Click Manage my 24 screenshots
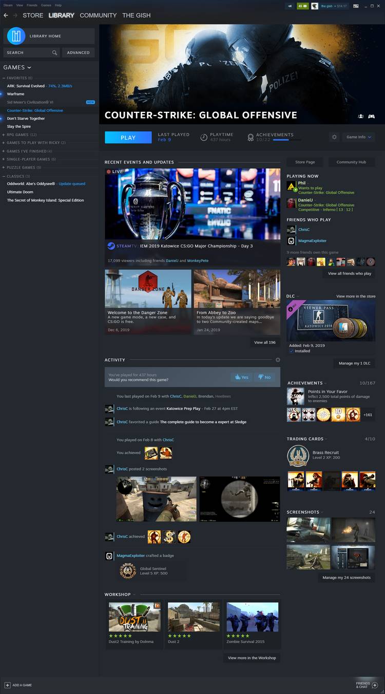Image resolution: width=385 pixels, height=694 pixels. 346,578
